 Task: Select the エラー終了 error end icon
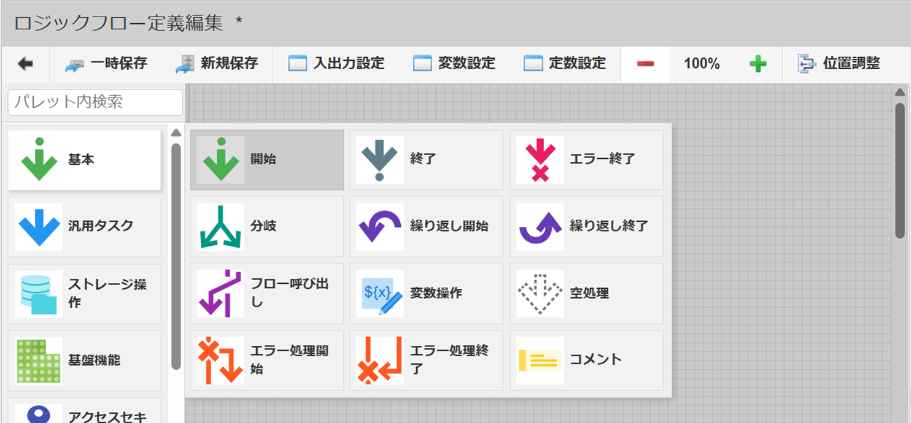point(540,159)
